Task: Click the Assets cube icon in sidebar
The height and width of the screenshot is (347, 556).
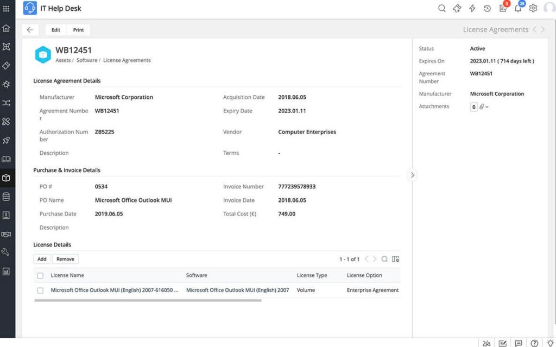Action: [7, 178]
